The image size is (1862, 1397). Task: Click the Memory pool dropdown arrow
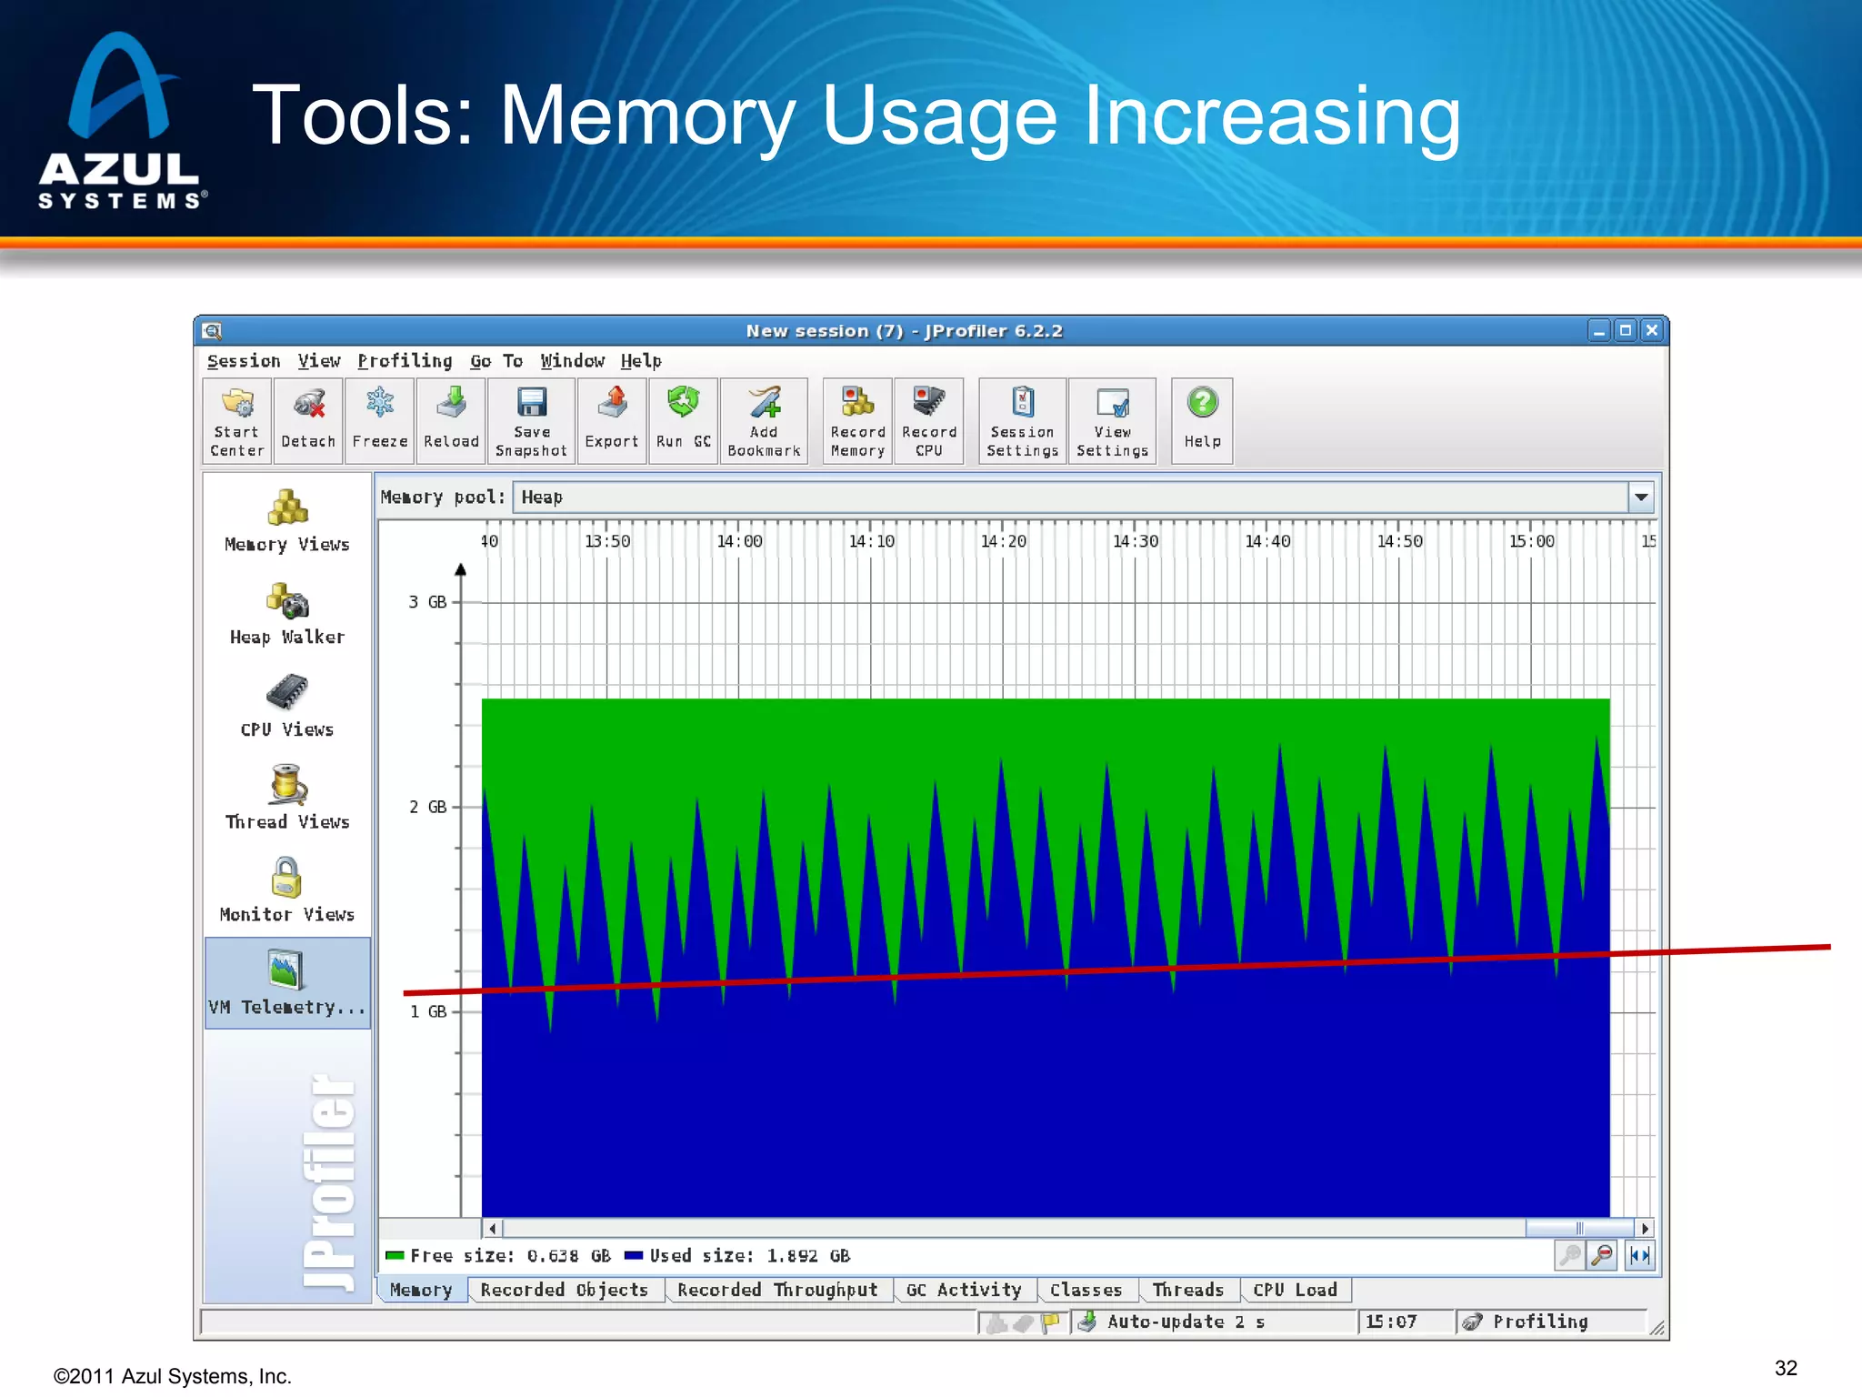1641,497
